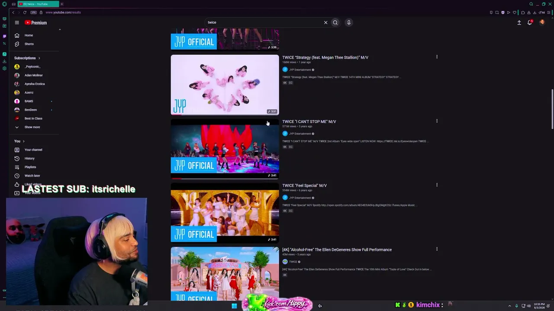The width and height of the screenshot is (554, 311).
Task: Focus the YouTube search box containing twice
Action: pyautogui.click(x=264, y=22)
